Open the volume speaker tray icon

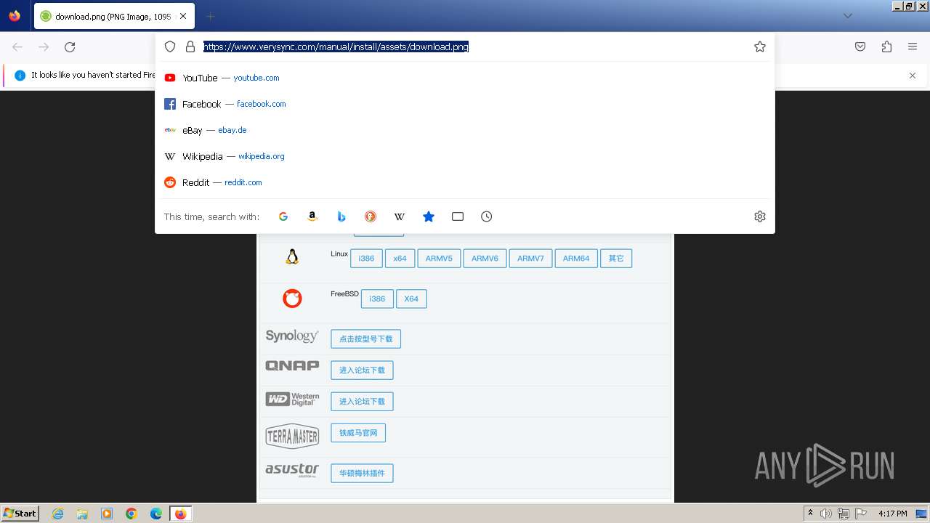click(x=826, y=514)
